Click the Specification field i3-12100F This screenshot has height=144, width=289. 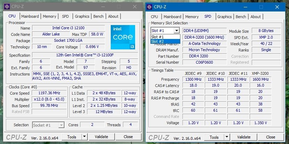click(85, 55)
